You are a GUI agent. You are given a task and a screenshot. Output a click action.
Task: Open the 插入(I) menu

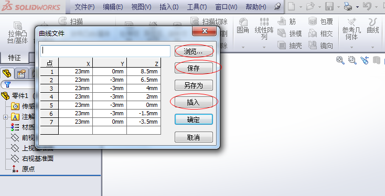pos(169,7)
